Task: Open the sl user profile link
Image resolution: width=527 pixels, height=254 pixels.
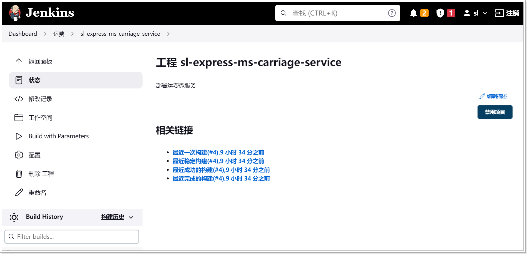Action: 476,13
